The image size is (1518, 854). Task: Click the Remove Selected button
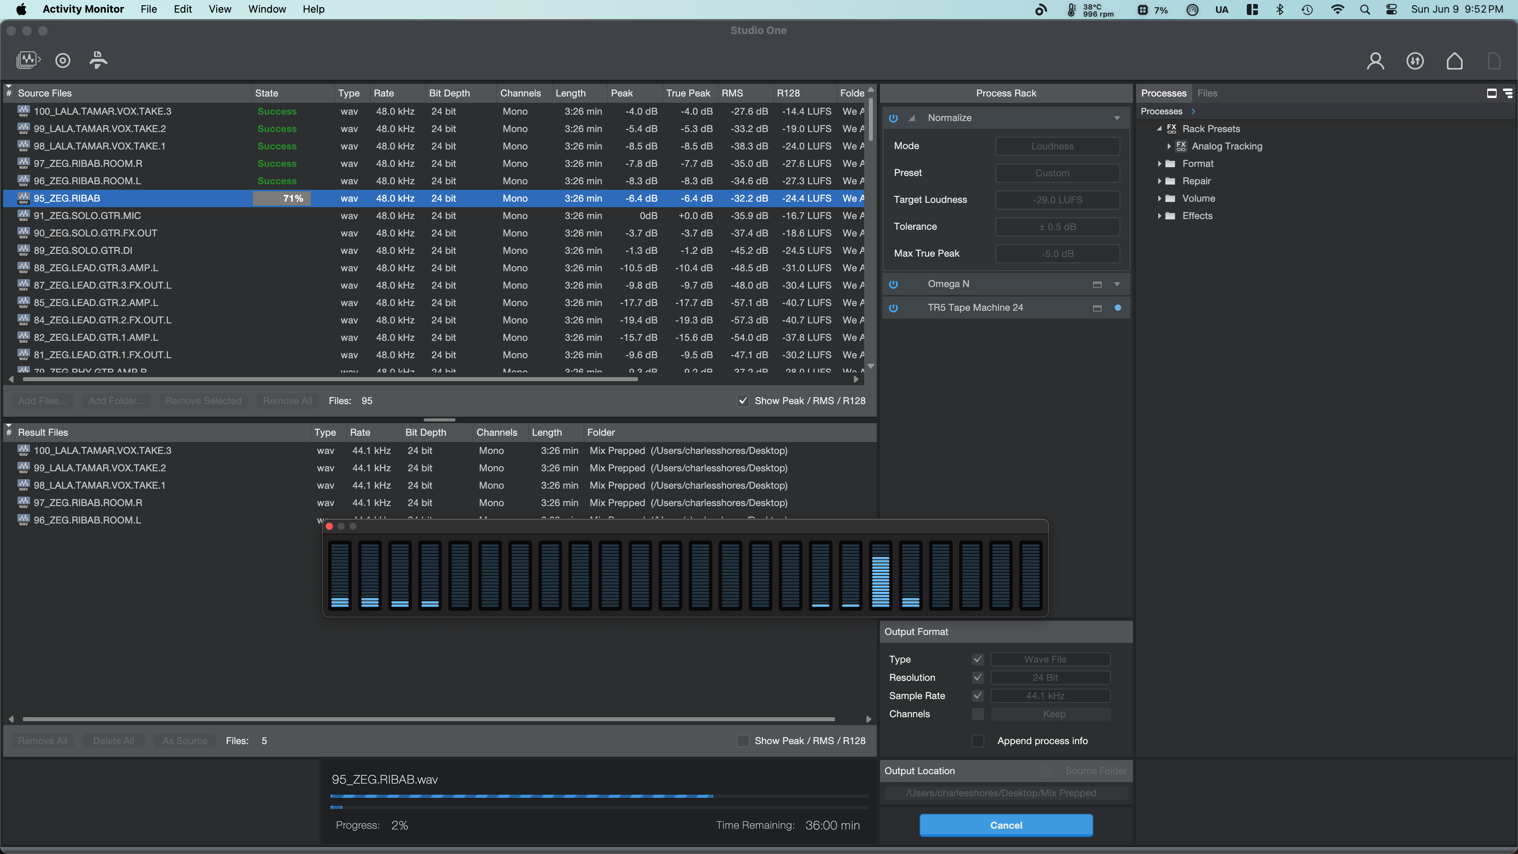point(203,401)
